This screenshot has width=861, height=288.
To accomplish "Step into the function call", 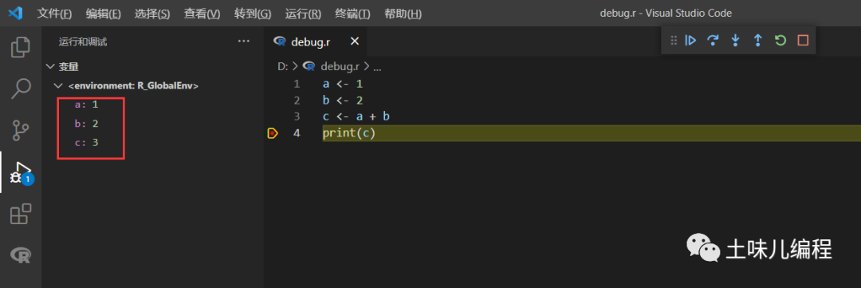I will point(736,40).
